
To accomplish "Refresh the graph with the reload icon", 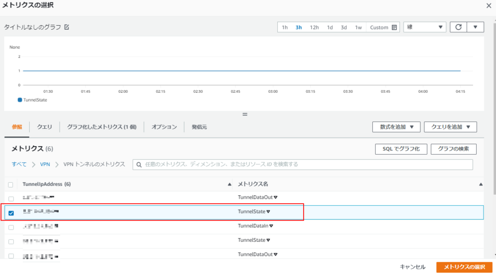I will tap(458, 27).
